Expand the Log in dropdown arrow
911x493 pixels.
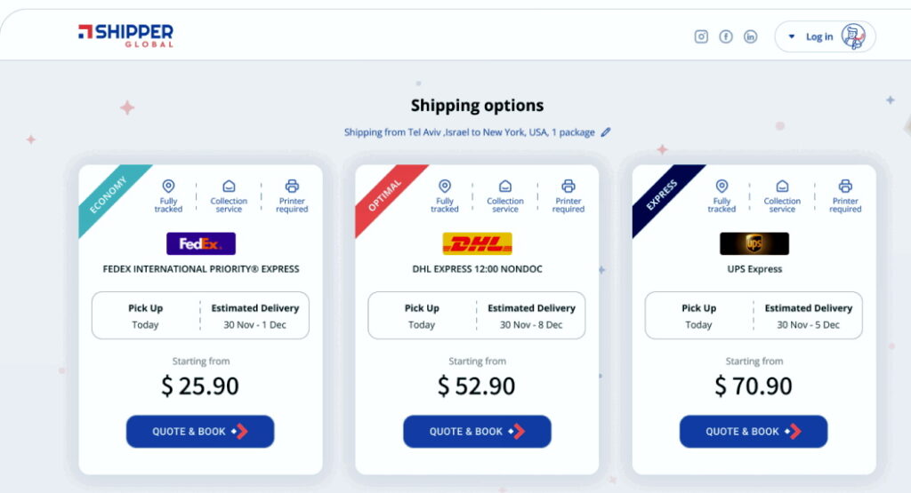[x=792, y=36]
